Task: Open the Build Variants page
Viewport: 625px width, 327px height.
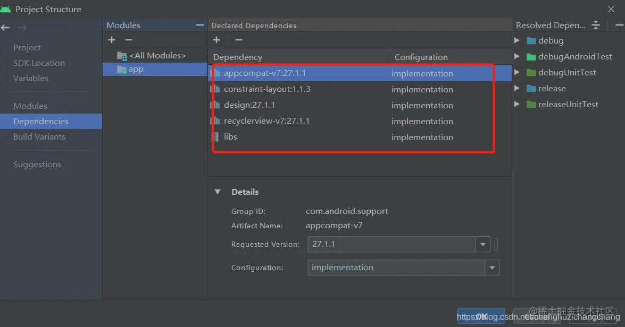Action: pos(39,136)
